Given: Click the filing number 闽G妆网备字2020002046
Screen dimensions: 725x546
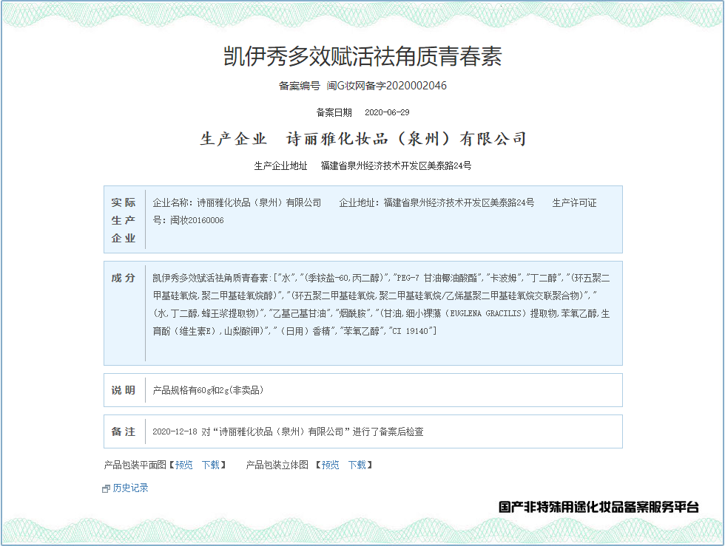Looking at the screenshot, I should [x=387, y=86].
